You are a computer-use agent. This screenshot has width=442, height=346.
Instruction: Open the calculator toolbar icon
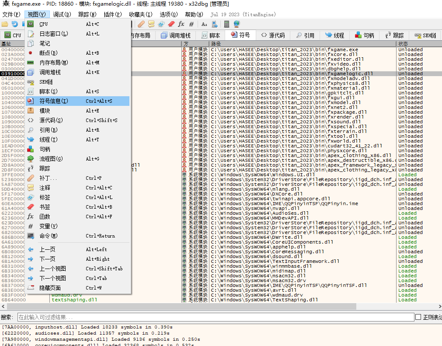226,24
